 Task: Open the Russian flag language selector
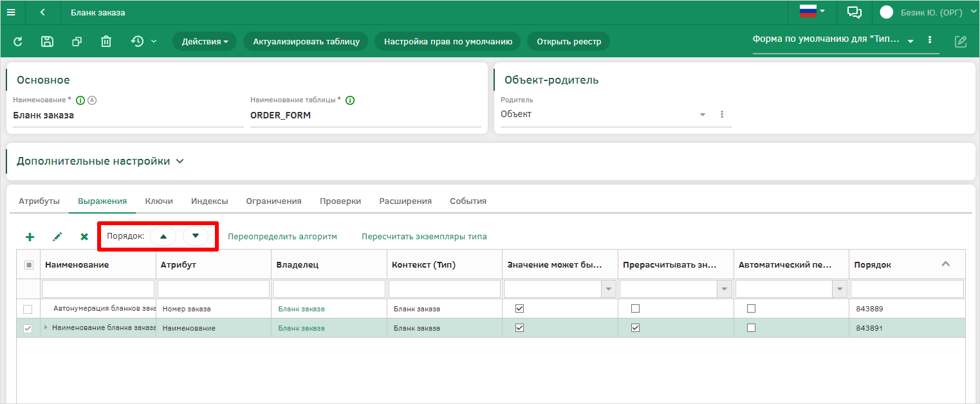pyautogui.click(x=813, y=12)
